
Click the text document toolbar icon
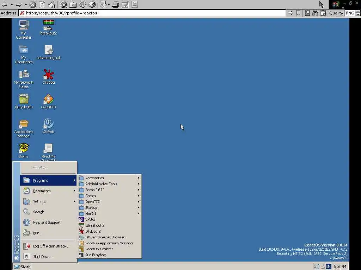click(135, 4)
